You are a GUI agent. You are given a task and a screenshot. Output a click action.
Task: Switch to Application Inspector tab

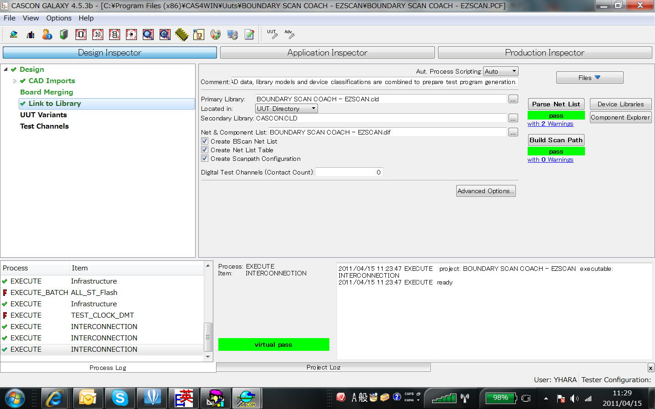[x=327, y=53]
